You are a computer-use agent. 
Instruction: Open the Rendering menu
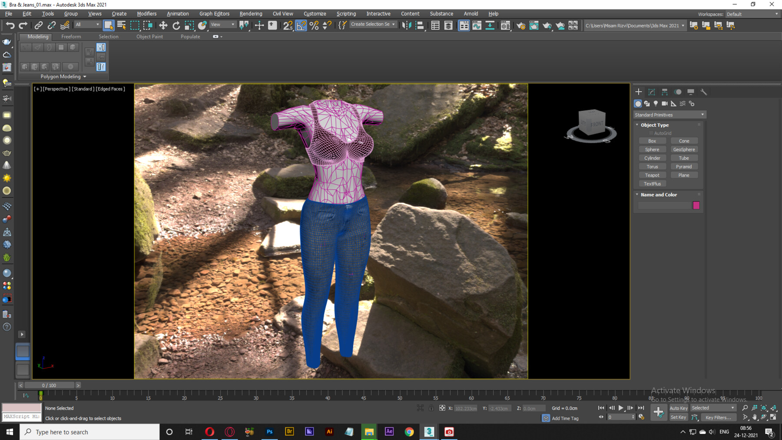tap(251, 13)
